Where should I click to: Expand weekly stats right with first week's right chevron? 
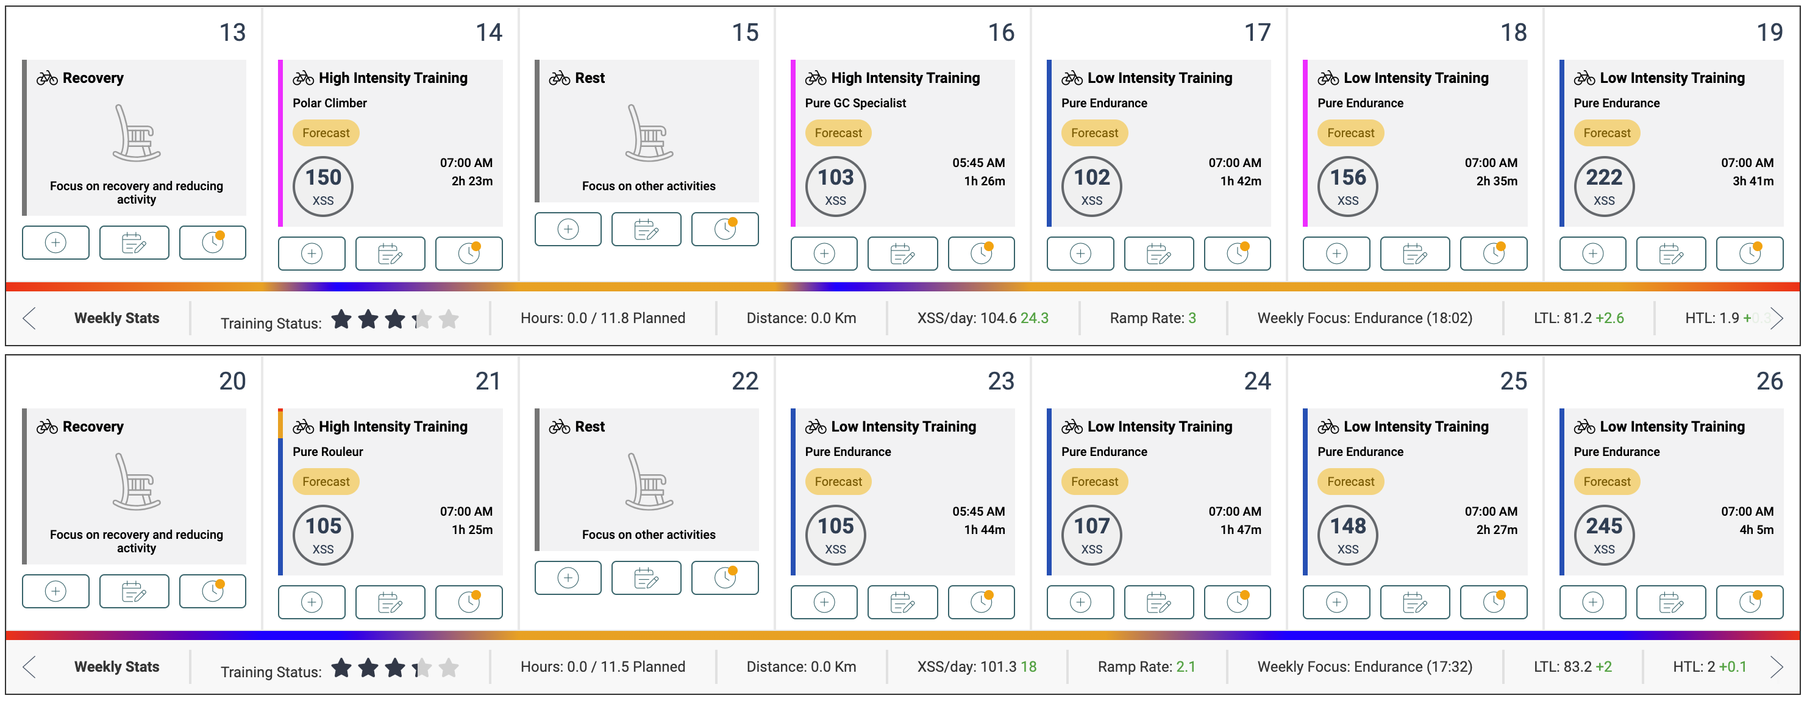[x=1776, y=319]
